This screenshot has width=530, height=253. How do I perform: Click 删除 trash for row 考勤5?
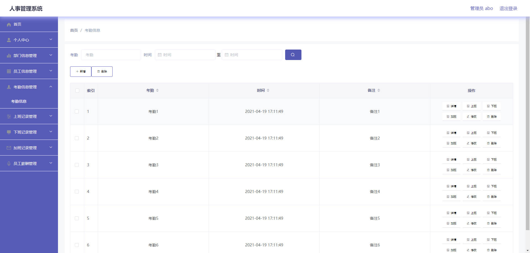point(492,223)
